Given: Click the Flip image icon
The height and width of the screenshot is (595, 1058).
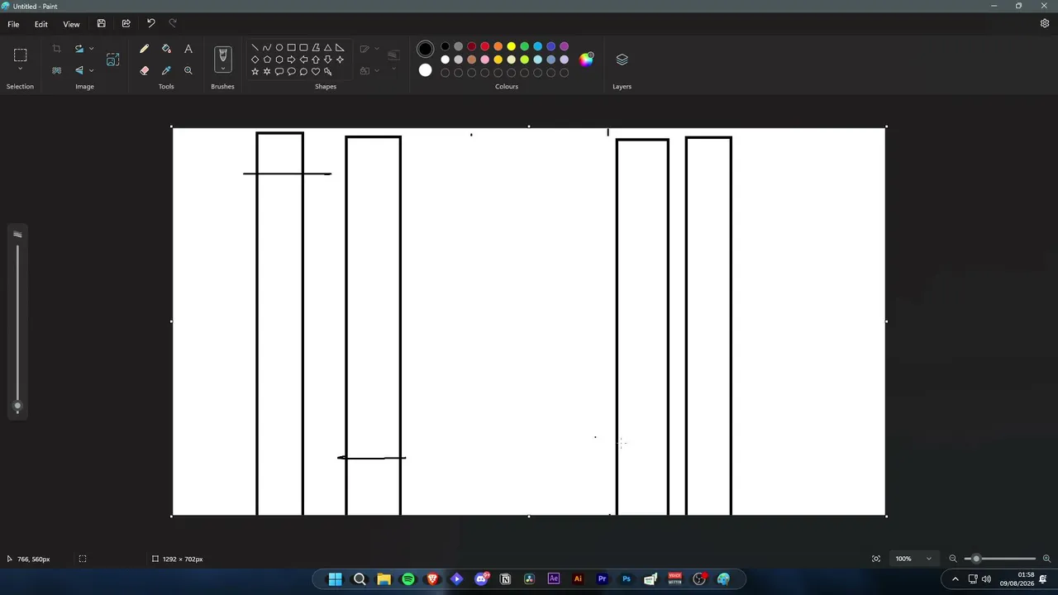Looking at the screenshot, I should pos(79,70).
